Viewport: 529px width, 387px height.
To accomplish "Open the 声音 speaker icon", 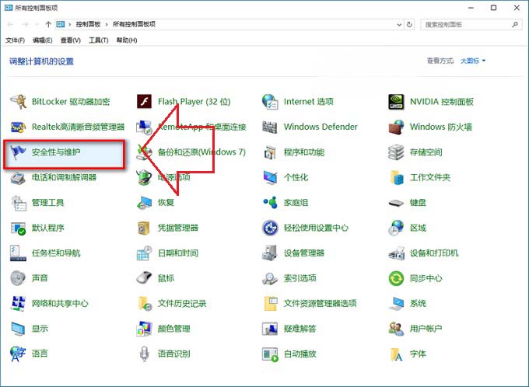I will (x=18, y=278).
